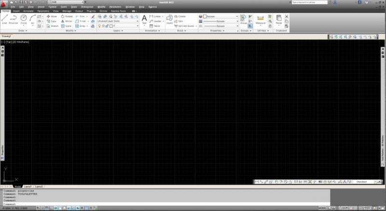
Task: Click the Erase tool icon
Action: (x=93, y=16)
